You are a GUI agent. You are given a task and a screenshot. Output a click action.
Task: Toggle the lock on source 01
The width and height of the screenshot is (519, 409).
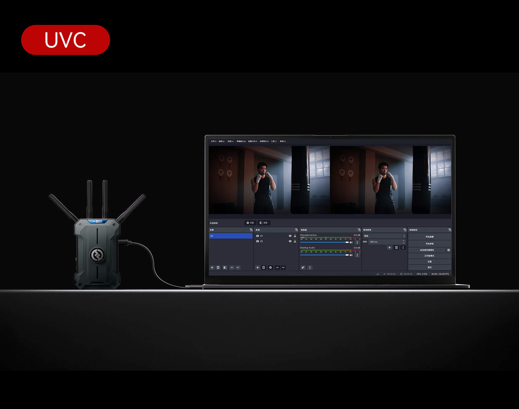(x=295, y=236)
